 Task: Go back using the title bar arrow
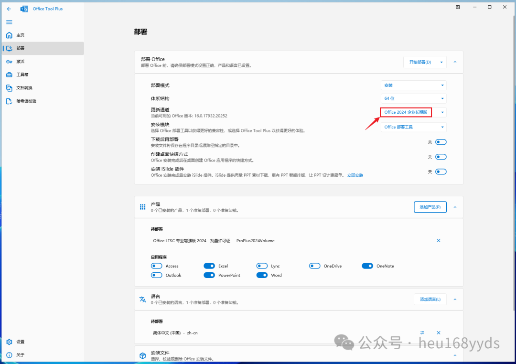[x=9, y=9]
